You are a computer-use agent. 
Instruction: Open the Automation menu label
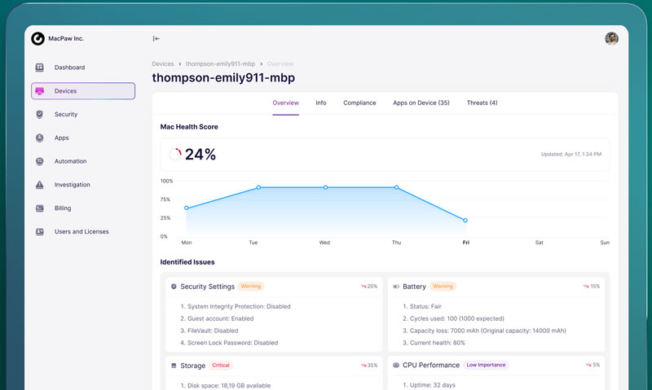70,161
